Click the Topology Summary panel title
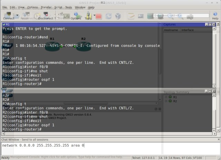Viewport: 221px width, 160px height. pos(176,92)
